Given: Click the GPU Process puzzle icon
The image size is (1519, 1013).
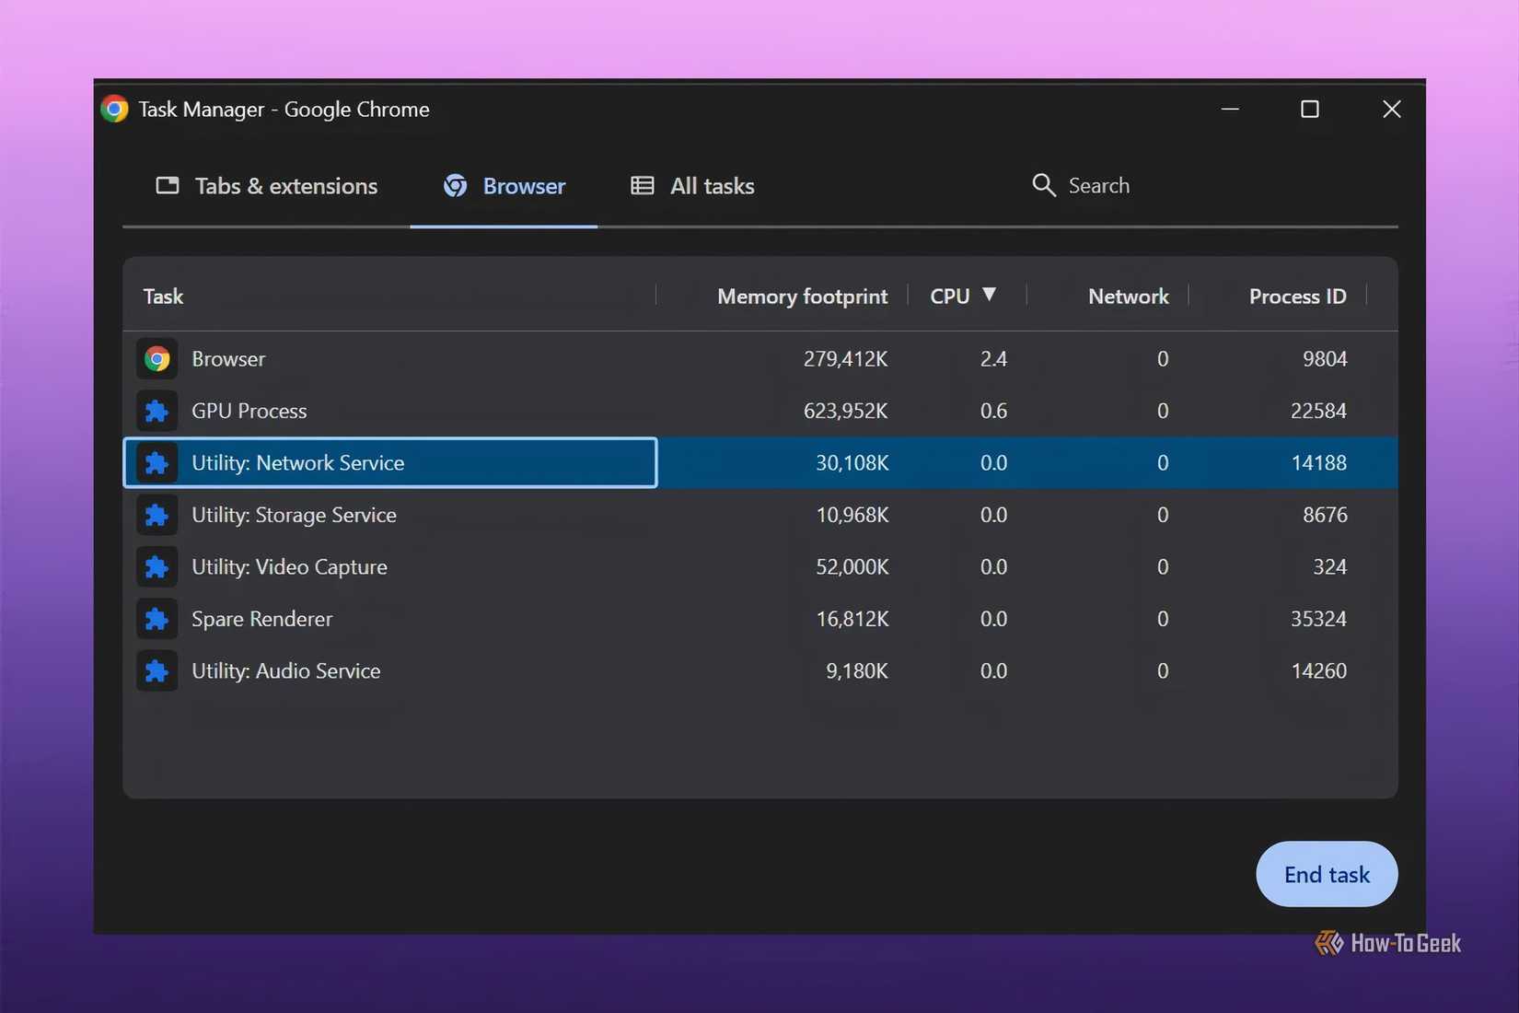Looking at the screenshot, I should 157,411.
